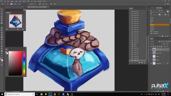Click Navigator preview thumbnail
This screenshot has height=96, width=171.
pos(15,21)
